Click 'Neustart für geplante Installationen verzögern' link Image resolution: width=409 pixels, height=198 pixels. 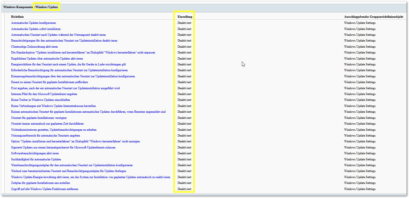point(39,118)
